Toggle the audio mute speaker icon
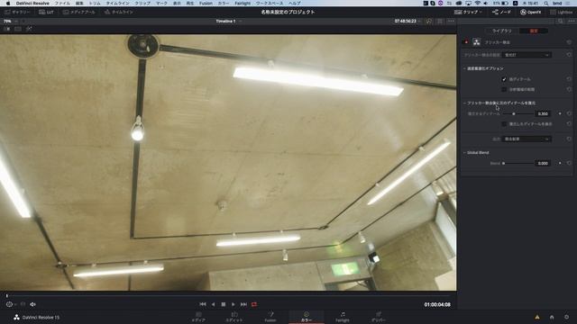This screenshot has height=324, width=577. click(x=32, y=304)
